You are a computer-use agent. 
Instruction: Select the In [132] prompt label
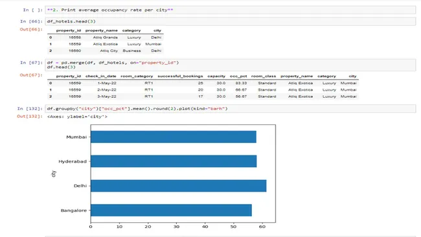(30, 109)
